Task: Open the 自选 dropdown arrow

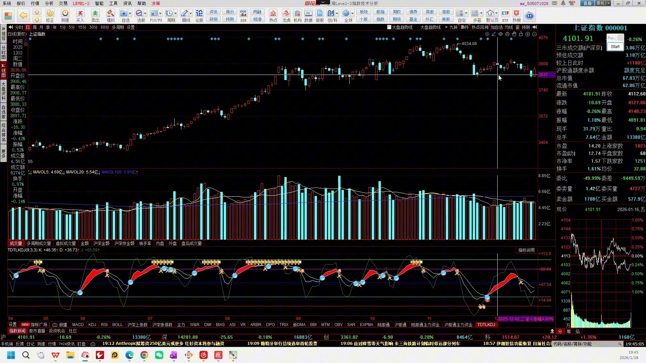Action: point(130,13)
